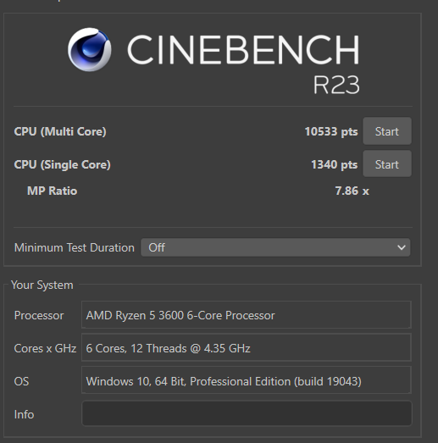Screen dimensions: 438x443
Task: Click the CPU (Single Core) label
Action: click(62, 164)
